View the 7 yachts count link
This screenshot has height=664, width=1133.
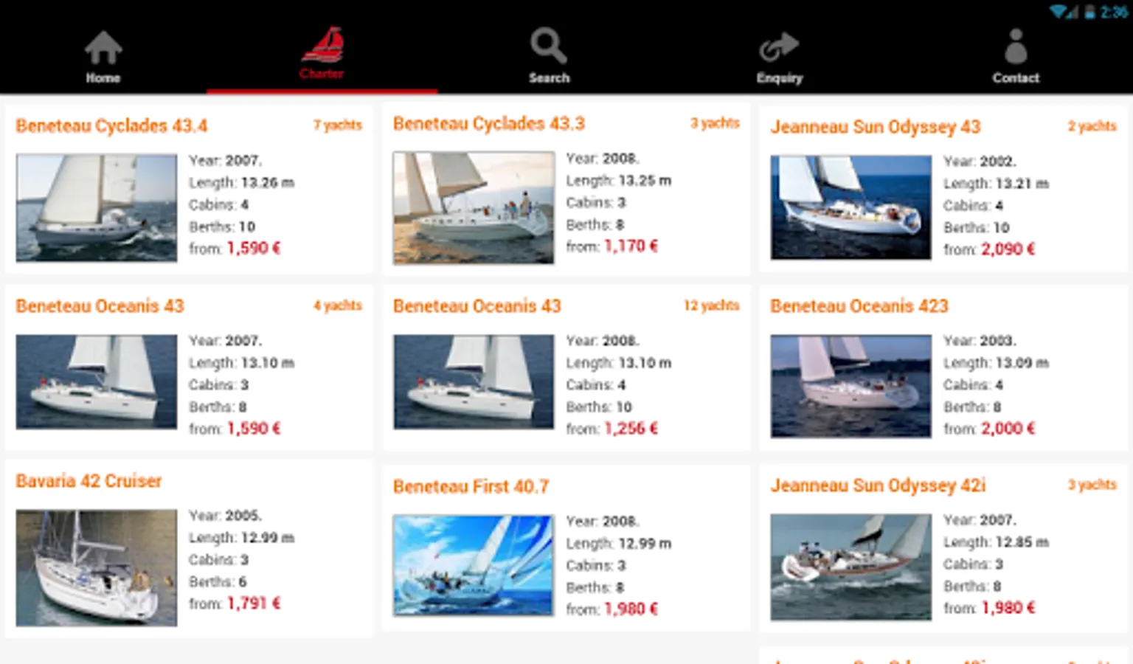pos(338,125)
